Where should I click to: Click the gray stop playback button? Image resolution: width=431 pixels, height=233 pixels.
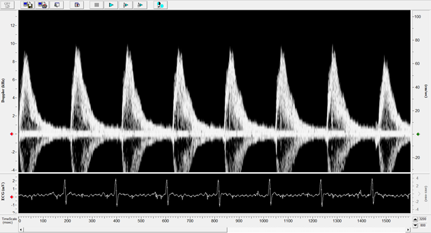97,5
